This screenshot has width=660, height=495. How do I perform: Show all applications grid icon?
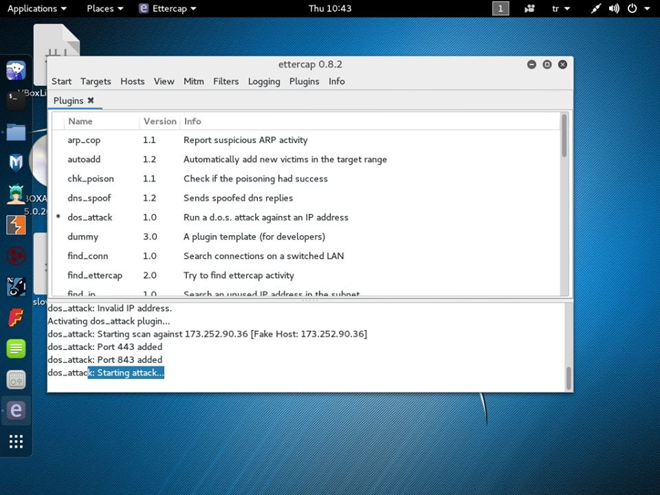[x=16, y=441]
